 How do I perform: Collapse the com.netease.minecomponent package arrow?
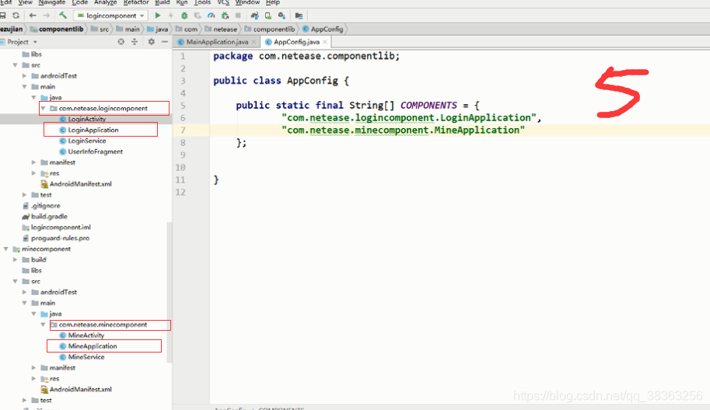pos(43,325)
